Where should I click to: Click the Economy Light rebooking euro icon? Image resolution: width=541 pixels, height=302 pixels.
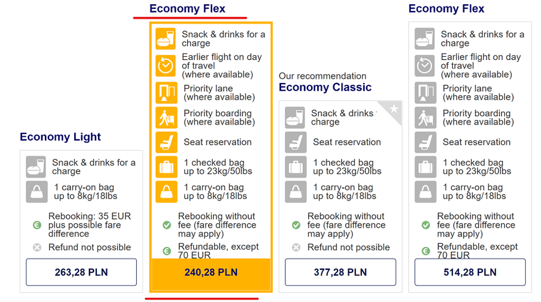coord(37,225)
